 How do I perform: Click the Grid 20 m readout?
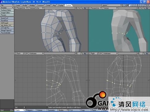point(7,110)
